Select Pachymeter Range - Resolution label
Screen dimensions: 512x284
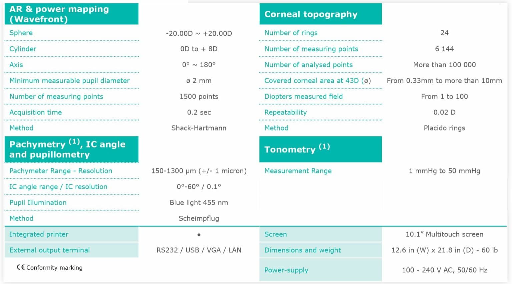click(61, 171)
